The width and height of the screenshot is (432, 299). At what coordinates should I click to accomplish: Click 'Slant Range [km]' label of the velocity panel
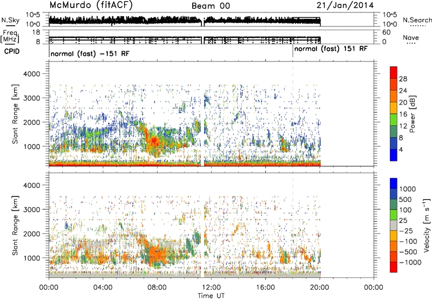(15, 225)
